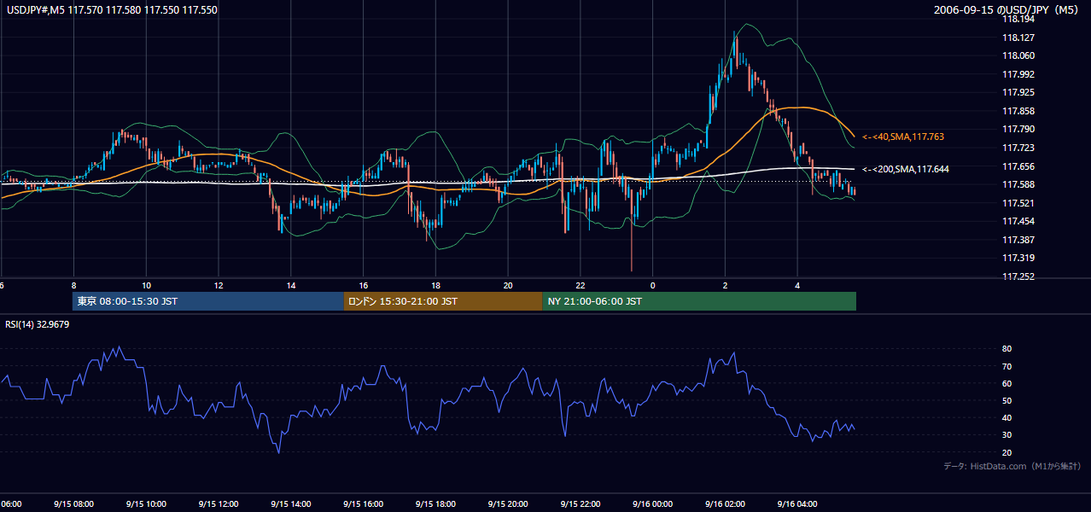Select the London 15:30-21:00 JST session bar

click(x=443, y=301)
